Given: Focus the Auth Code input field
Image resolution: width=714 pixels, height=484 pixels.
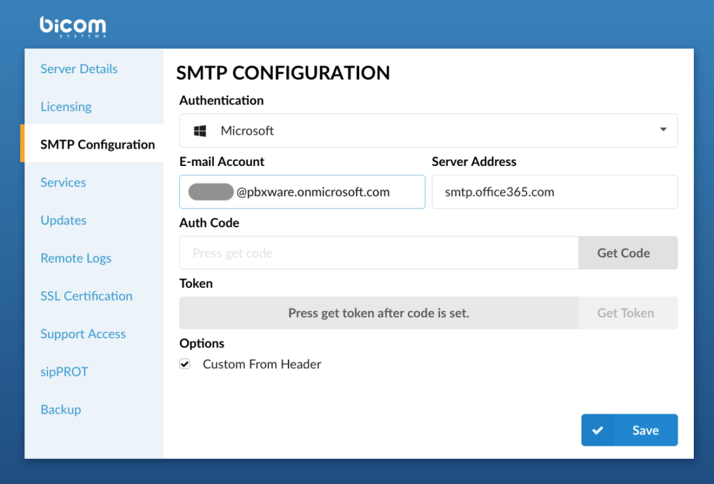Looking at the screenshot, I should pyautogui.click(x=379, y=252).
